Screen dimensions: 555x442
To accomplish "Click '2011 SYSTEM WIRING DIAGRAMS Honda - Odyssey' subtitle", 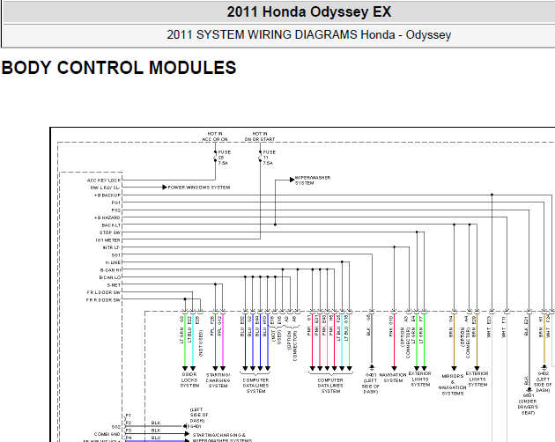I will 309,34.
